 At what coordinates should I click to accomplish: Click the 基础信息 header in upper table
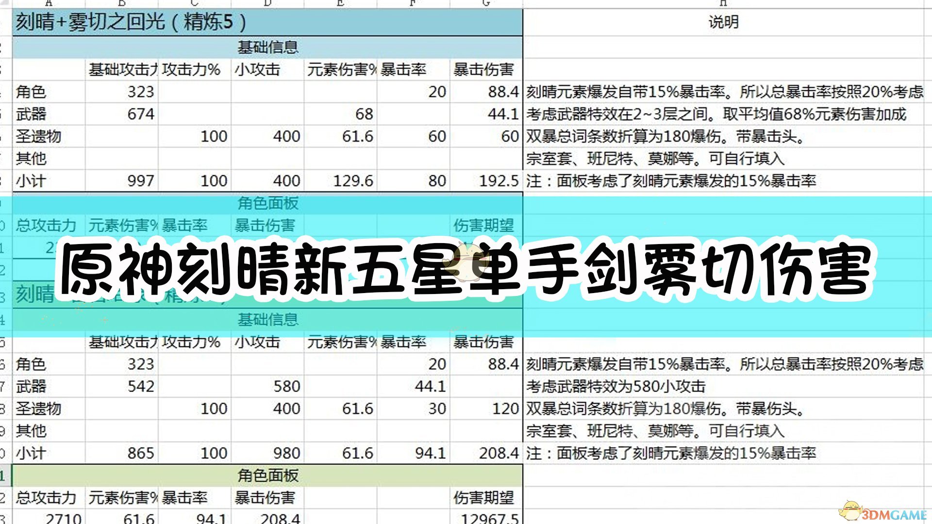coord(267,48)
